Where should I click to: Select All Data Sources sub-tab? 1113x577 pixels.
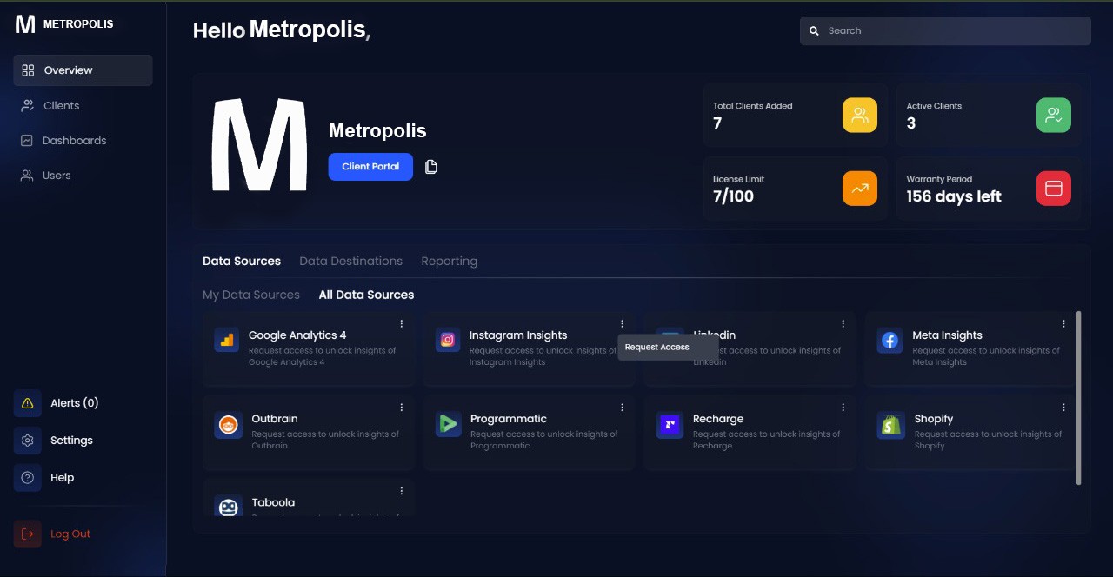point(366,295)
